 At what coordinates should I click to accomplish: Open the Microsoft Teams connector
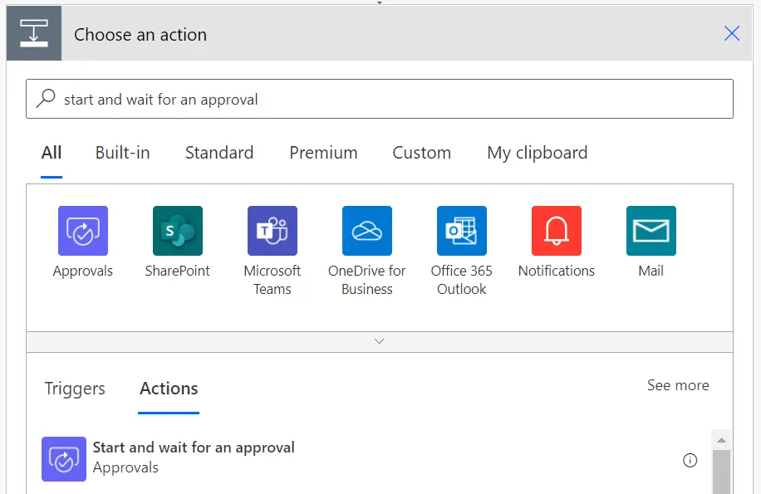[x=272, y=230]
